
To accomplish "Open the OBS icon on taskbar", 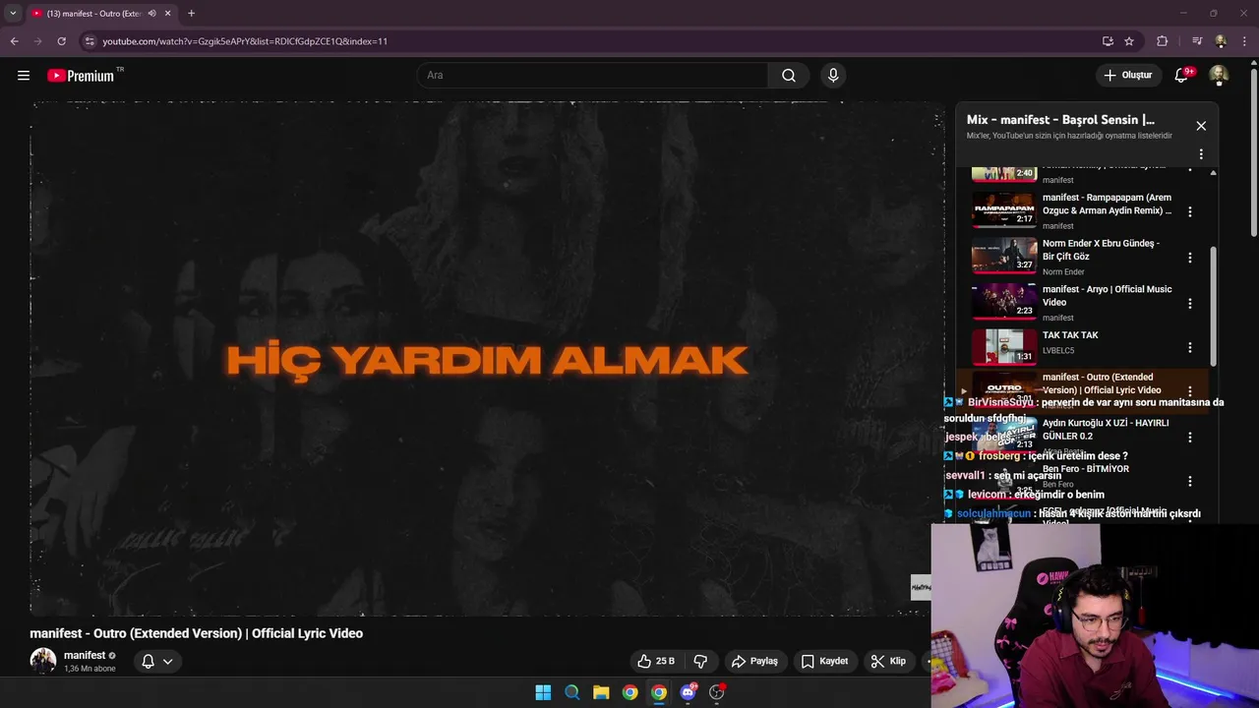I will click(x=717, y=692).
